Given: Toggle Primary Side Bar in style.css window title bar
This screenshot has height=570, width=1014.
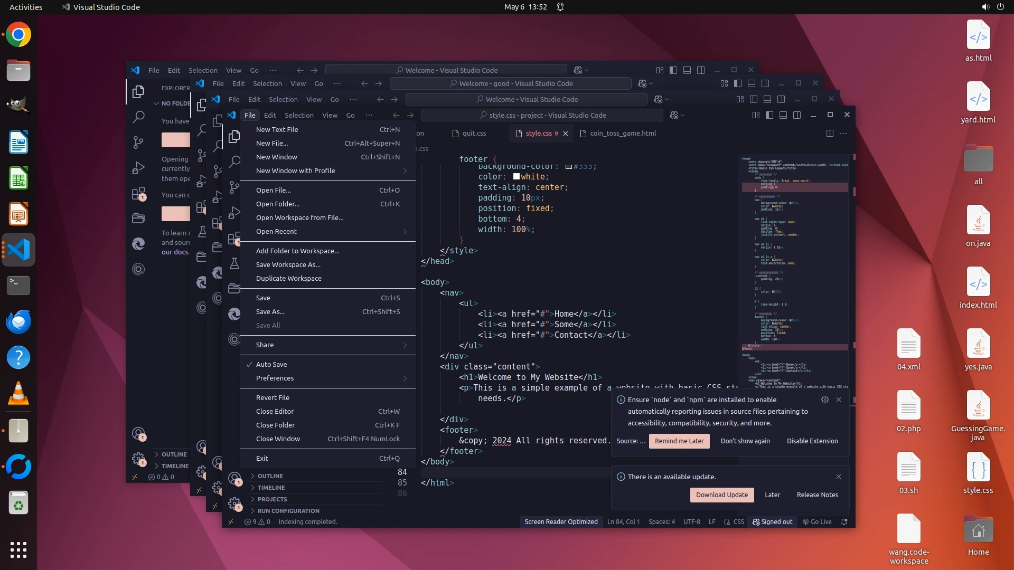Looking at the screenshot, I should click(x=769, y=115).
